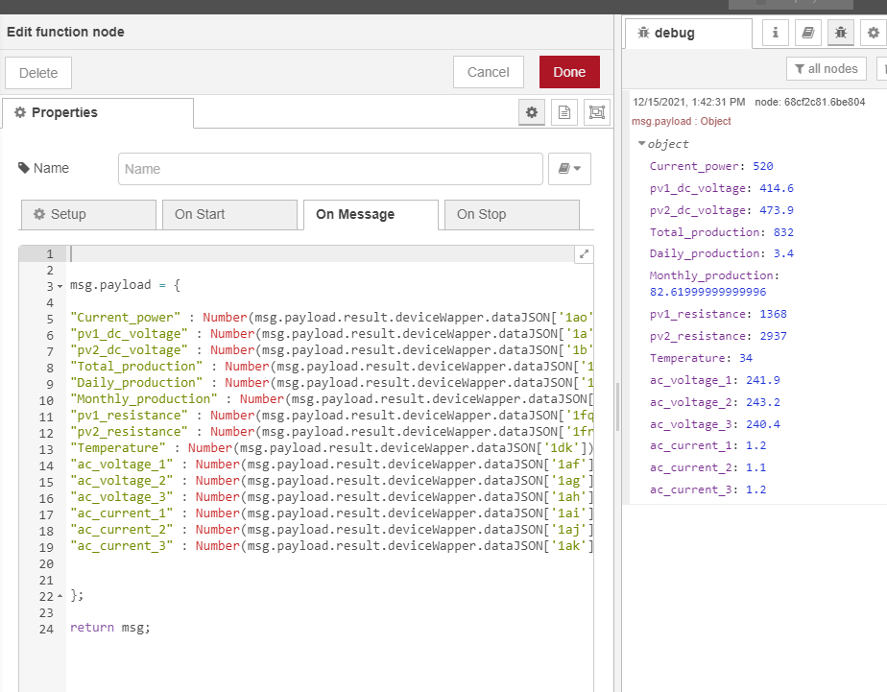
Task: Click the msg.payload = { line
Action: 125,285
